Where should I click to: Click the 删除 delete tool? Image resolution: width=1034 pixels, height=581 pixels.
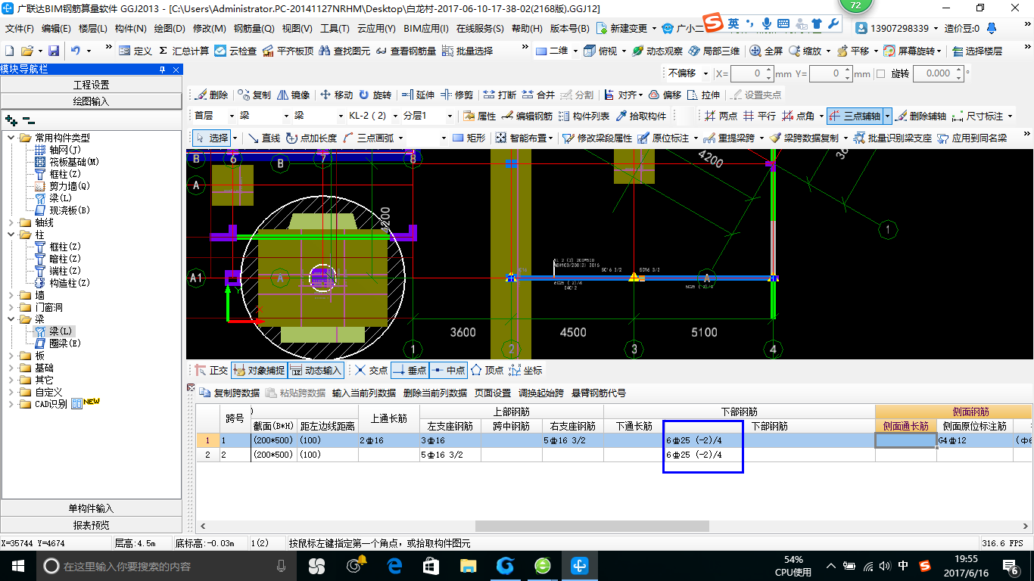coord(211,95)
